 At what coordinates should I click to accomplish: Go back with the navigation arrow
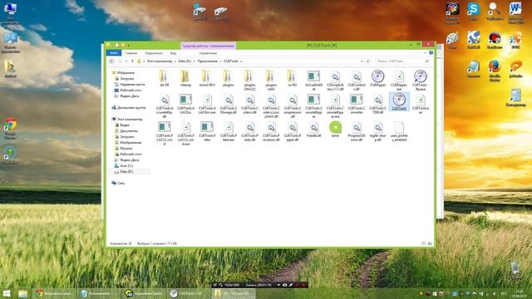click(111, 61)
